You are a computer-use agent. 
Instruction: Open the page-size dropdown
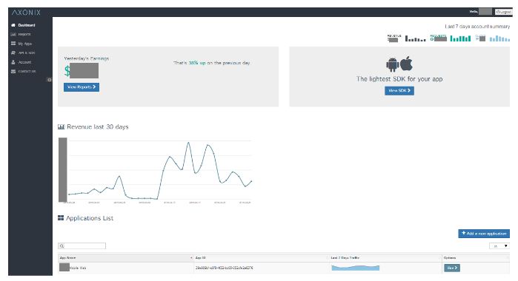coord(499,246)
